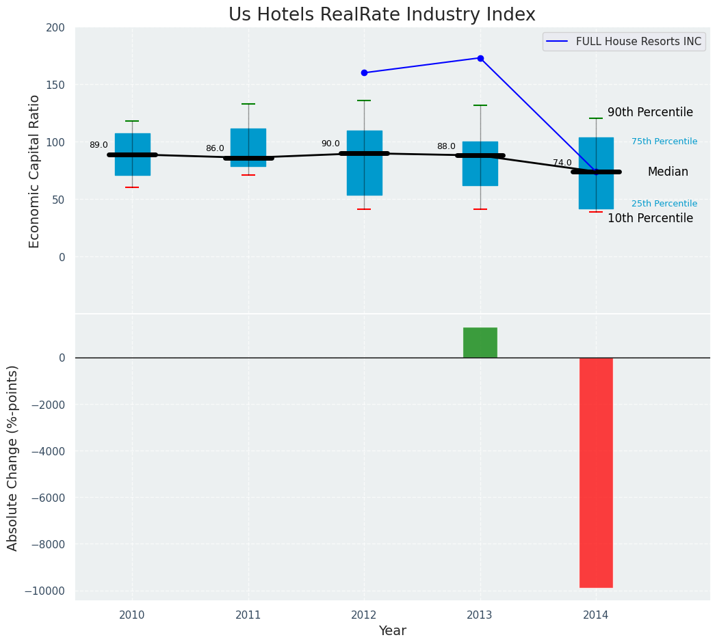Click the 2011 blue box plot
The height and width of the screenshot is (644, 717).
tap(248, 140)
